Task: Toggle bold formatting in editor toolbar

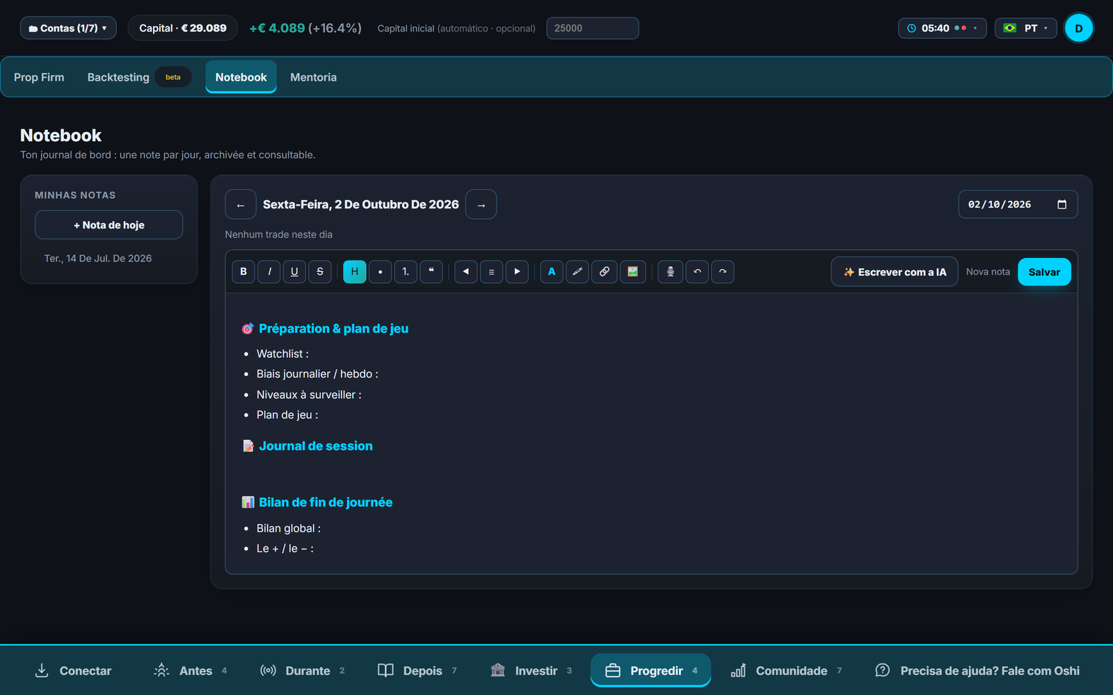Action: coord(243,272)
